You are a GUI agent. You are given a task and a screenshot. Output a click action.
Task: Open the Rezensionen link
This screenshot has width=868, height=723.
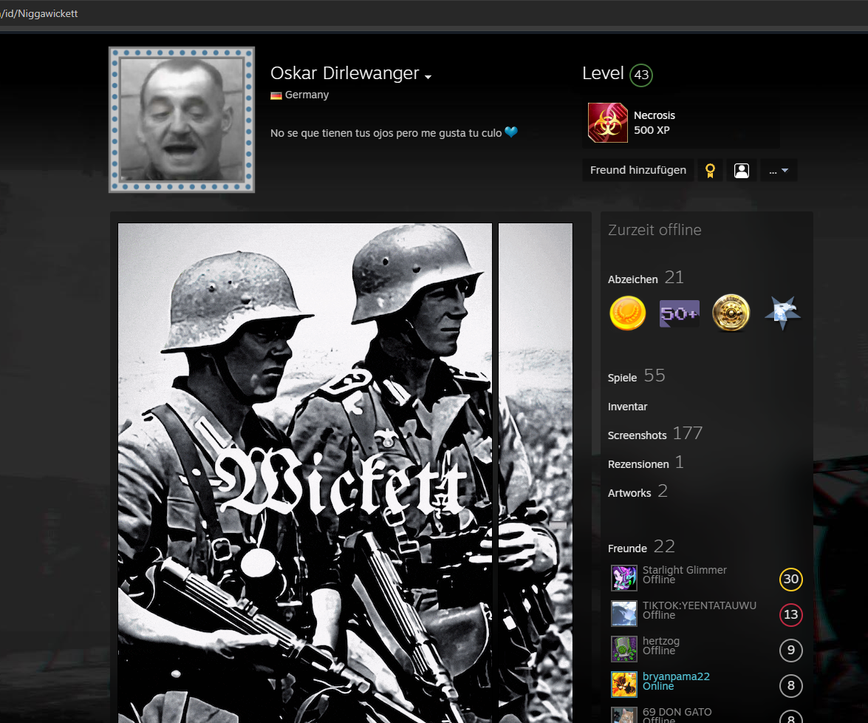(638, 464)
